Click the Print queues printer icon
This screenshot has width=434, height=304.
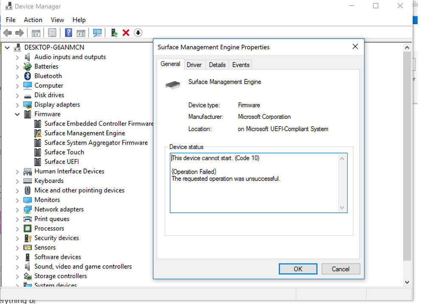tap(28, 219)
